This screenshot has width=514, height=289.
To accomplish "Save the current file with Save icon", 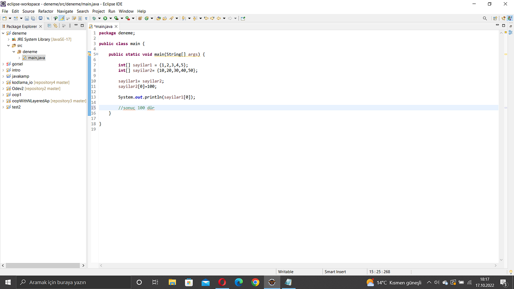I will (27, 18).
